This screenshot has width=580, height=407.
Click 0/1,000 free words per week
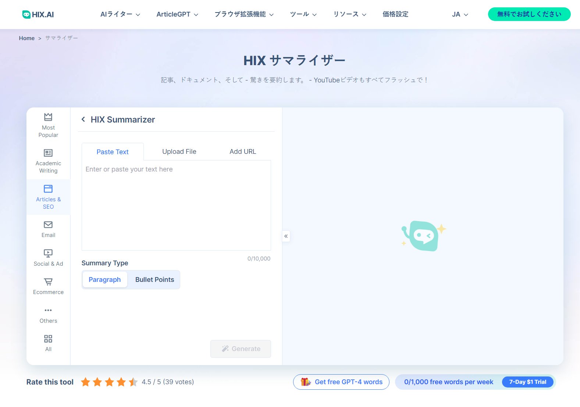point(449,382)
